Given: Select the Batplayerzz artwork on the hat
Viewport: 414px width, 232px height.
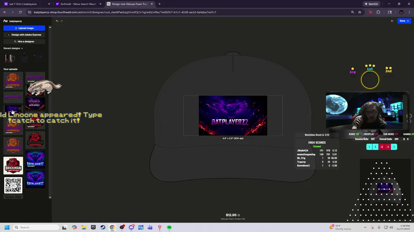Looking at the screenshot, I should click(x=233, y=116).
